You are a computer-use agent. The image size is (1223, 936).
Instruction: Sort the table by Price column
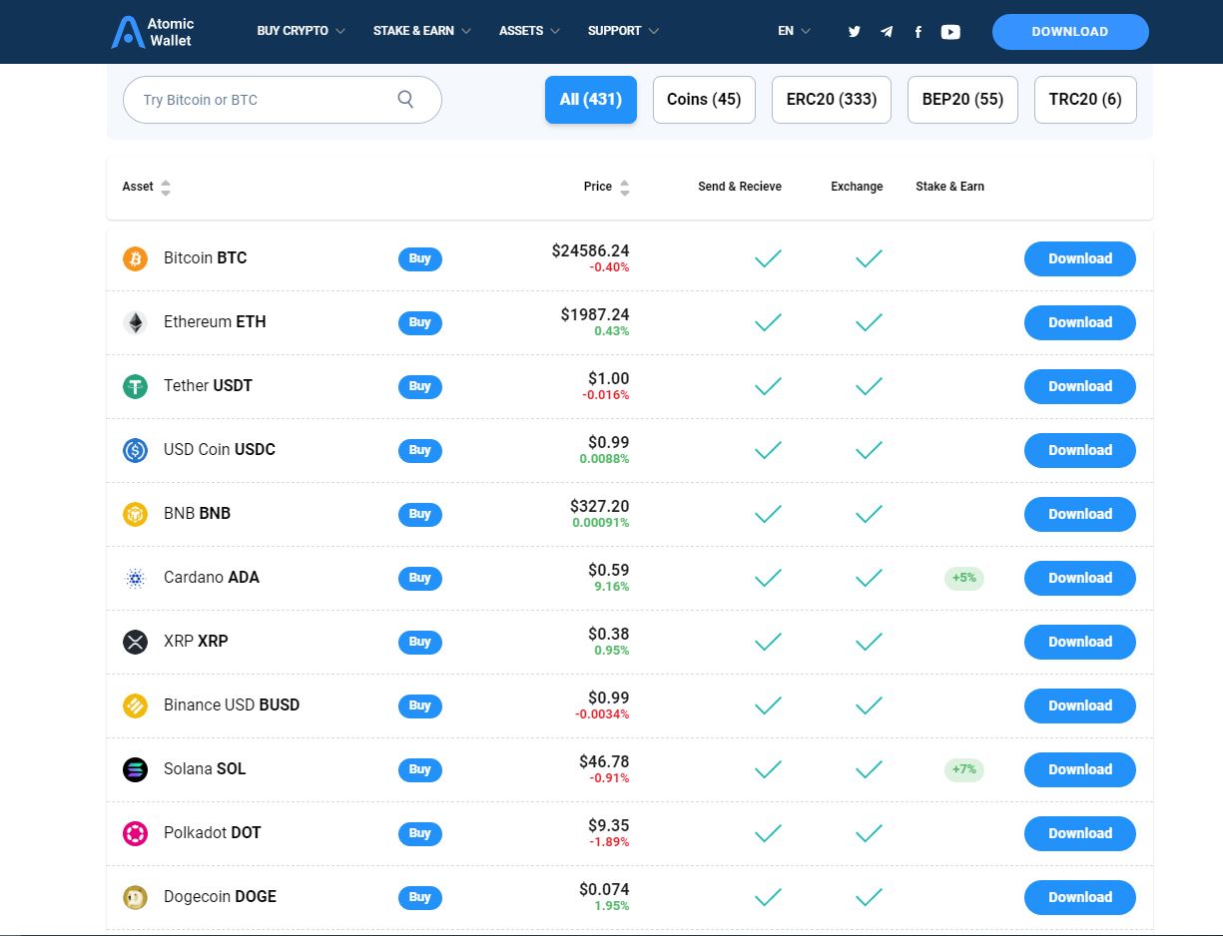pos(624,187)
